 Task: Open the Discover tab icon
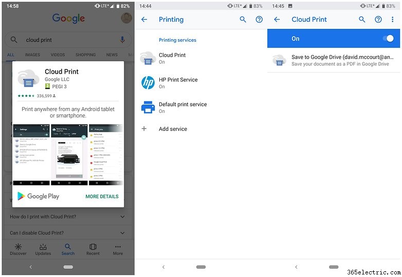(18, 247)
